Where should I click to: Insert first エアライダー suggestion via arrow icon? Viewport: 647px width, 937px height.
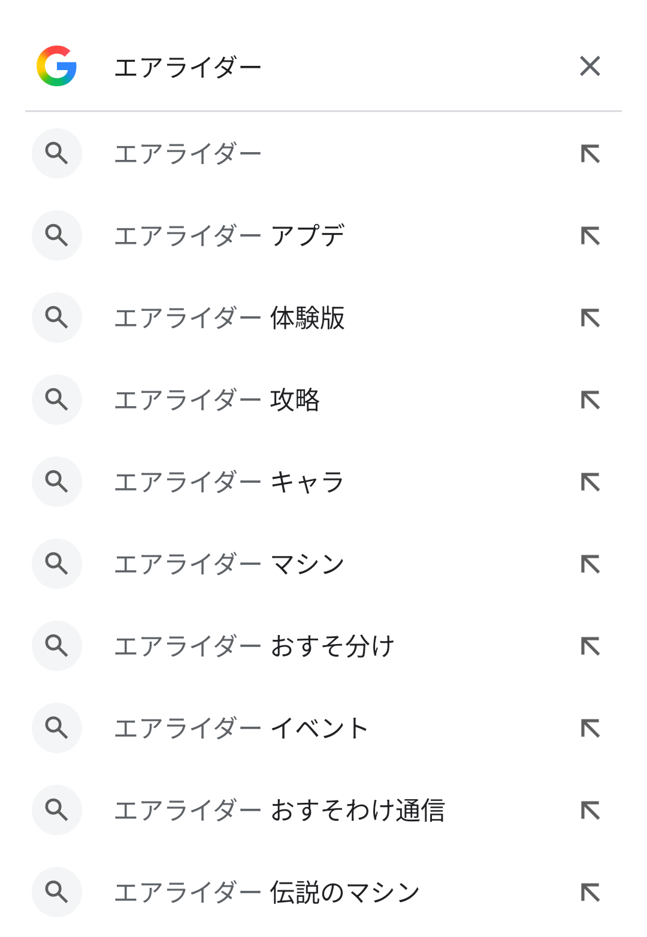pyautogui.click(x=590, y=153)
